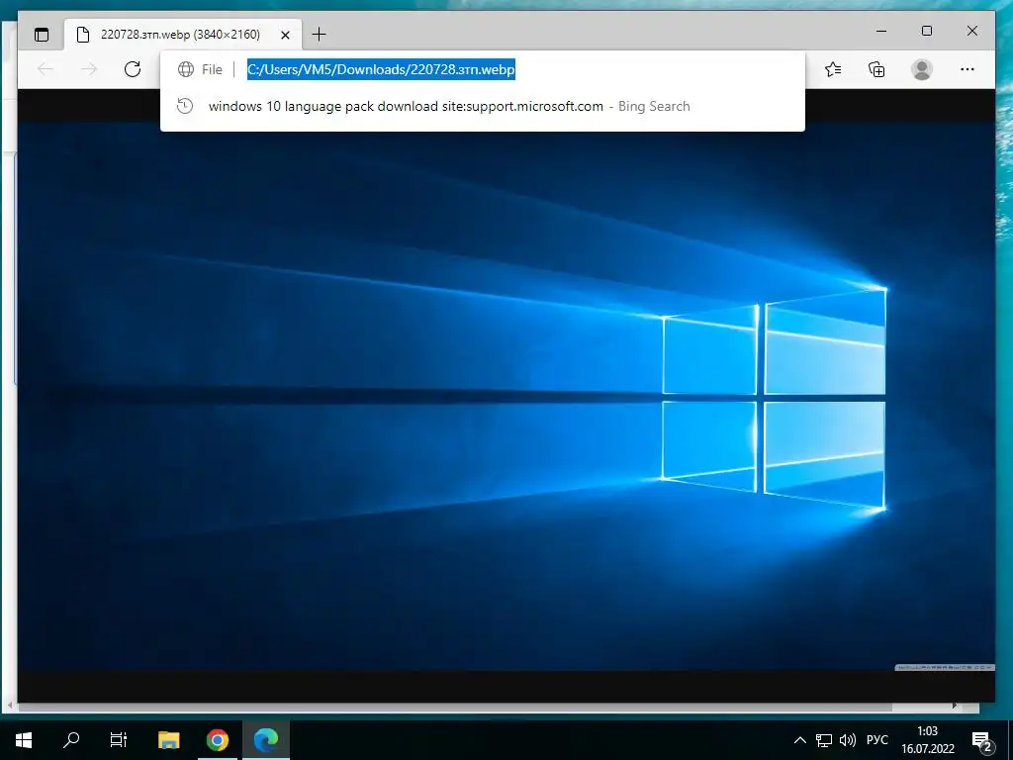Click right scroll arrow of background window
This screenshot has height=760, width=1013.
[955, 707]
